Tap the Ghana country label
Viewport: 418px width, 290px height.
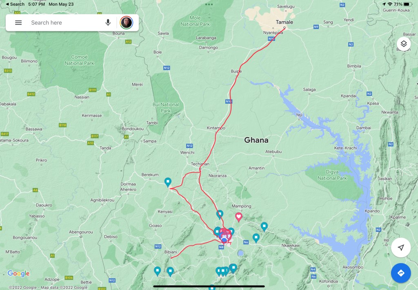point(256,140)
